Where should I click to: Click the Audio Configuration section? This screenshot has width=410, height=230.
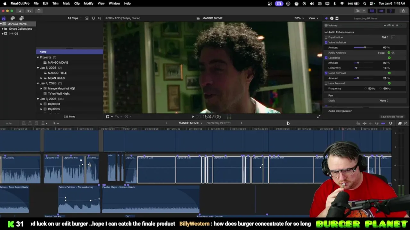coord(340,111)
